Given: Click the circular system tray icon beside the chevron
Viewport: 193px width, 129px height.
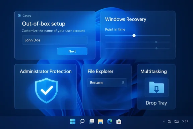Looking at the screenshot, I should click(x=169, y=122).
